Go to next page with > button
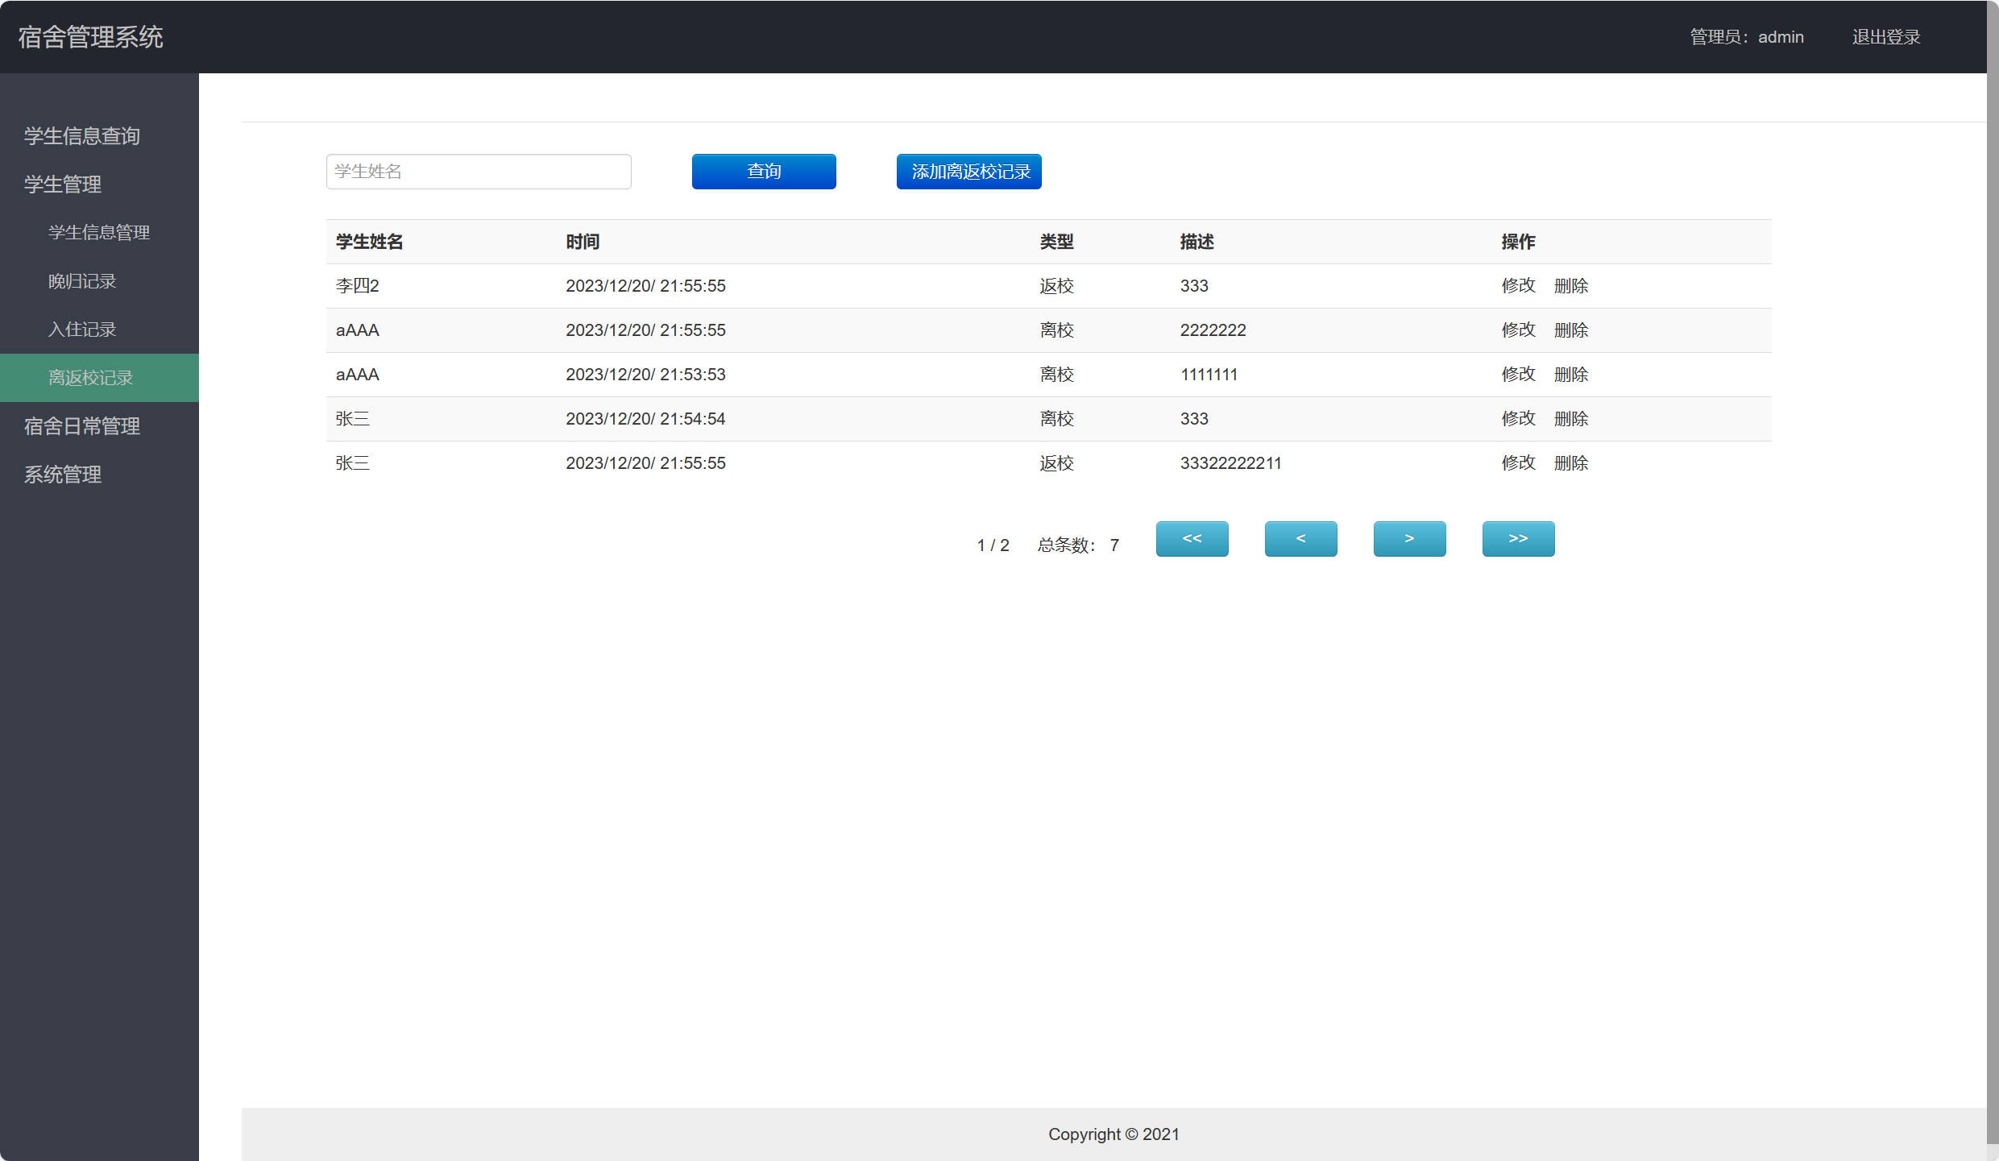Image resolution: width=1999 pixels, height=1161 pixels. pyautogui.click(x=1409, y=538)
